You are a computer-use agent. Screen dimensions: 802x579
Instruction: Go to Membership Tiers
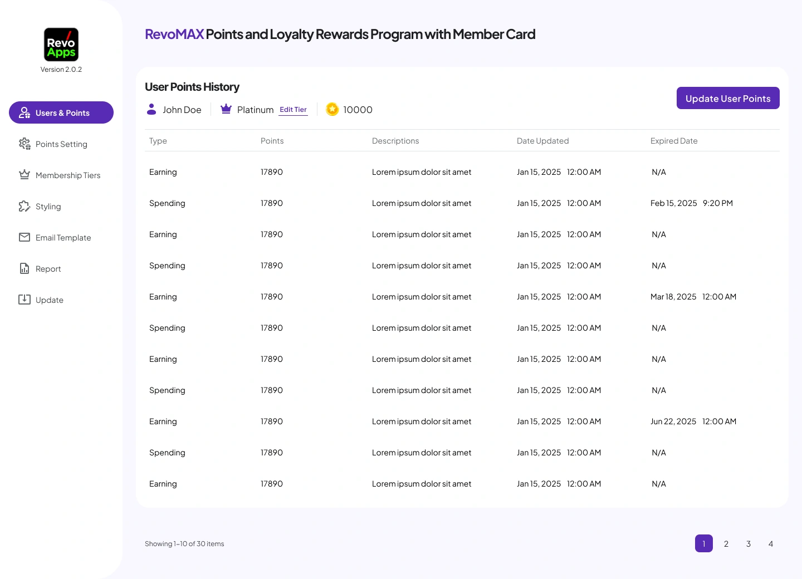[61, 175]
